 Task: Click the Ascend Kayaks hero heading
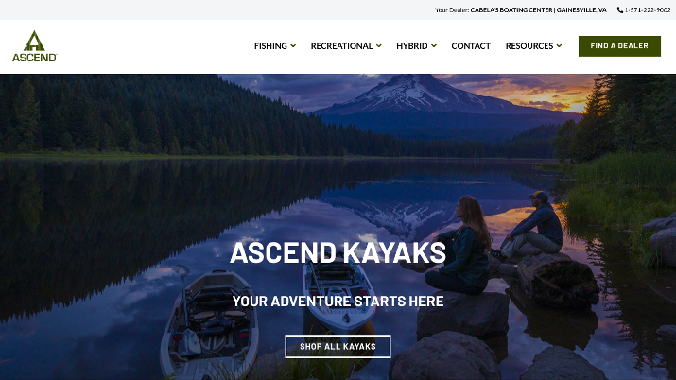(x=338, y=252)
